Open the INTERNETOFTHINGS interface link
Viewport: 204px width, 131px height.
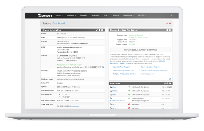click(x=117, y=101)
